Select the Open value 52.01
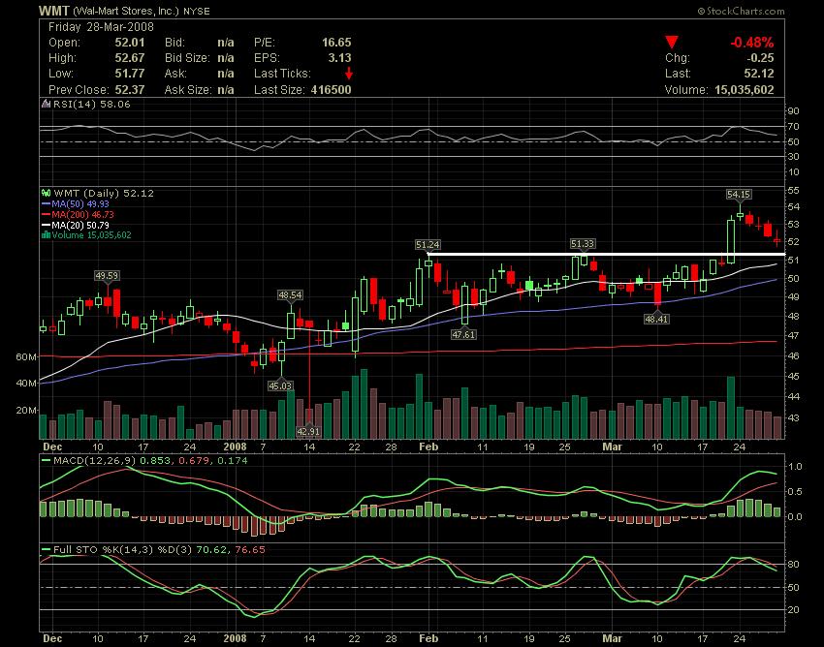The width and height of the screenshot is (824, 647). coord(130,43)
